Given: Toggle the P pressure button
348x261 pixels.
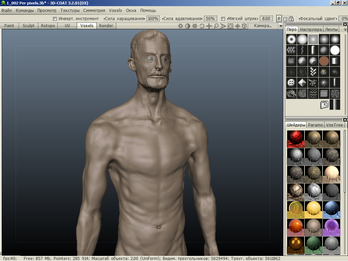Looking at the screenshot, I should [279, 19].
